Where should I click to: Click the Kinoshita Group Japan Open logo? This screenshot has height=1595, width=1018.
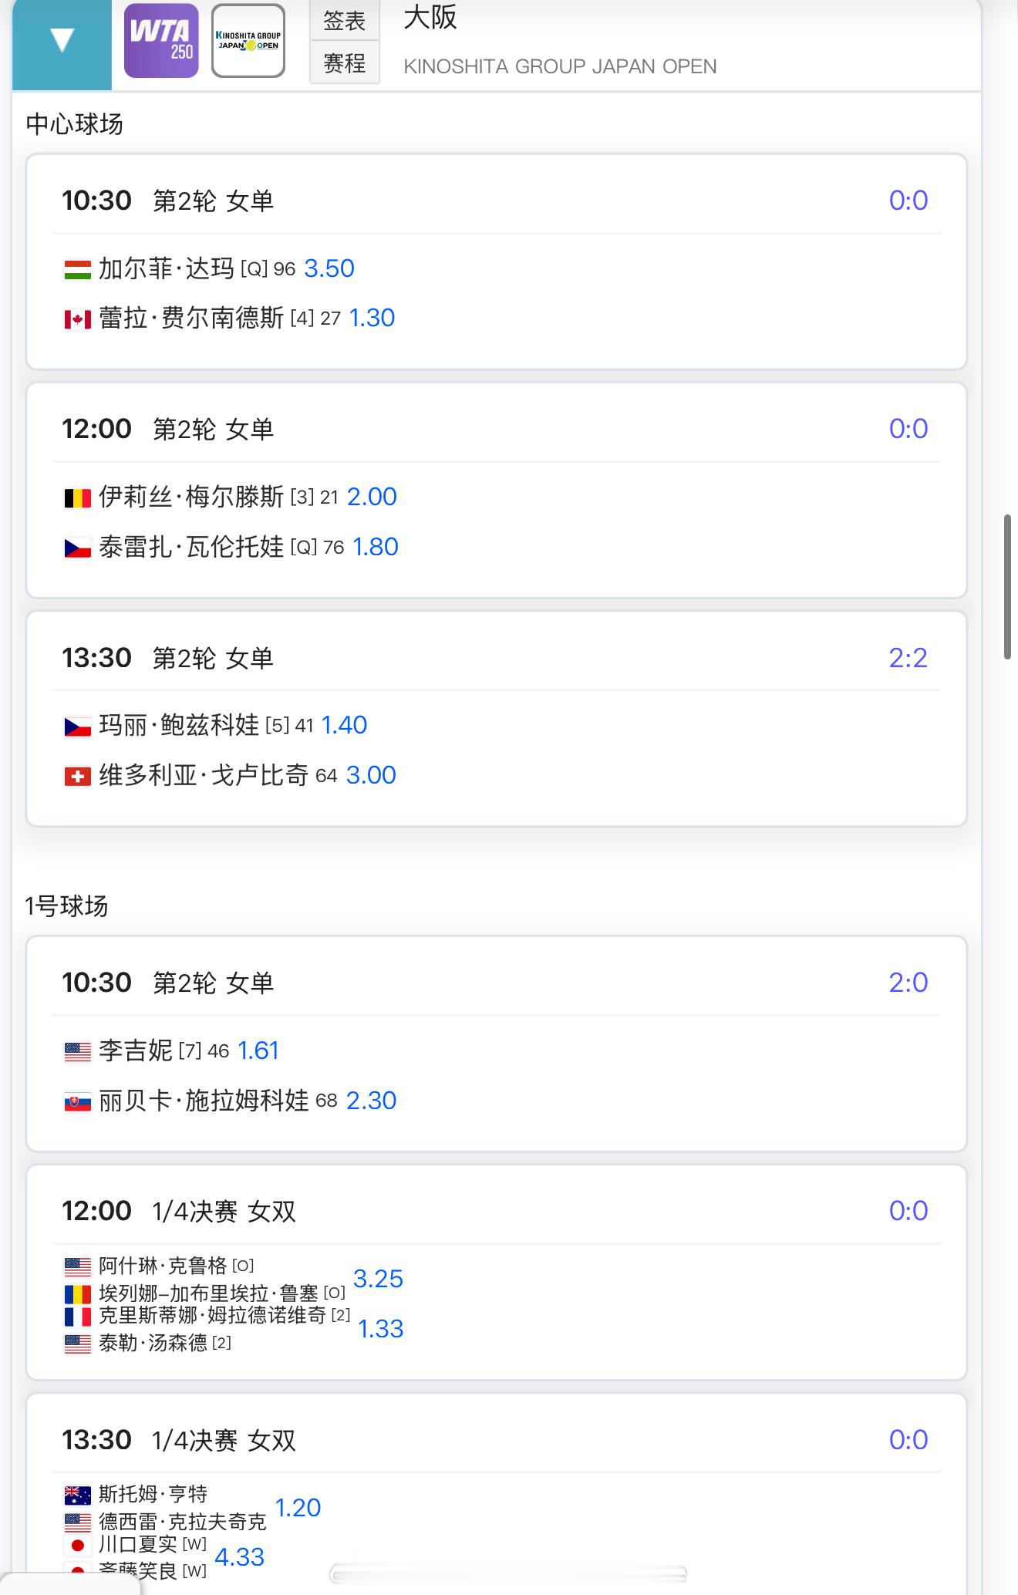pos(248,41)
